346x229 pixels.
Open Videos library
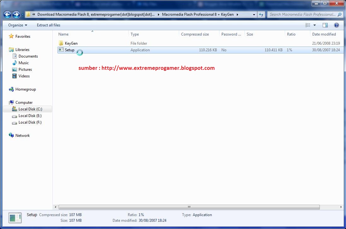[x=24, y=76]
